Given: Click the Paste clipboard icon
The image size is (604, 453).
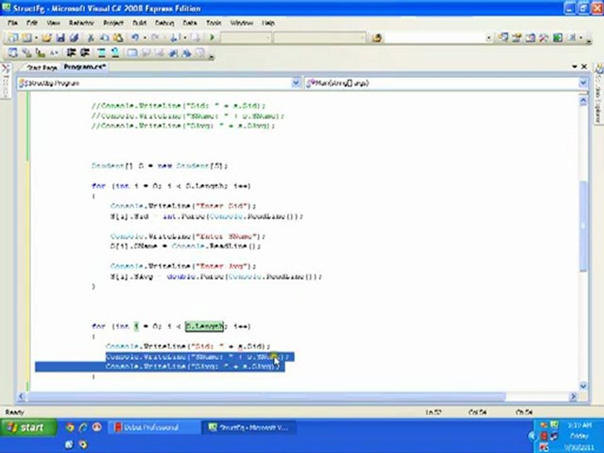Looking at the screenshot, I should 118,38.
